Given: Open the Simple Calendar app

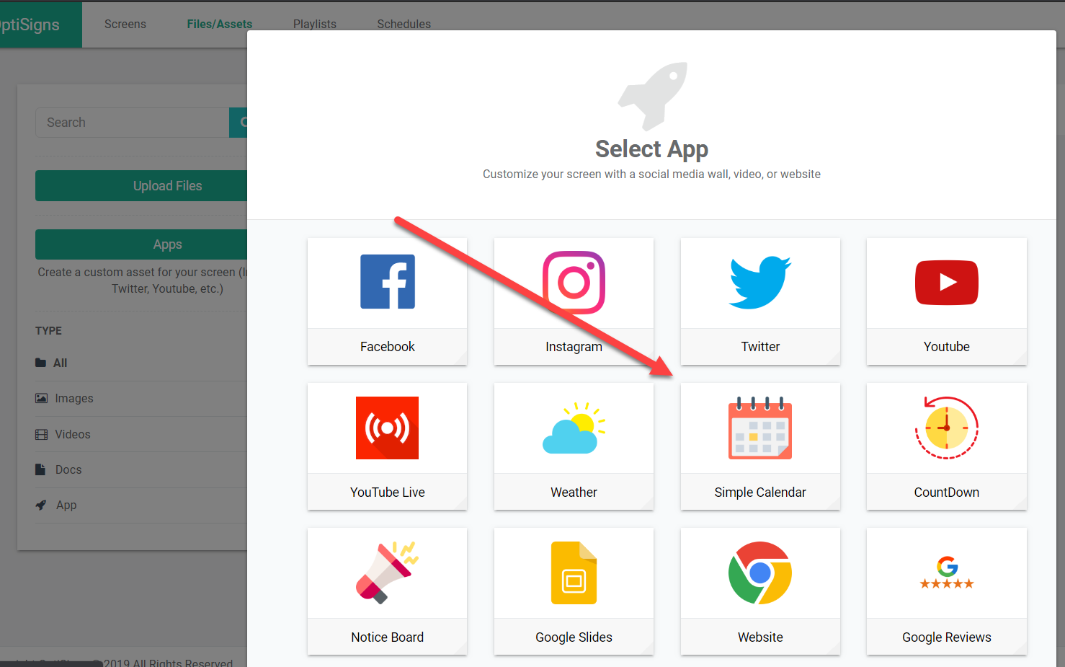Looking at the screenshot, I should coord(760,446).
